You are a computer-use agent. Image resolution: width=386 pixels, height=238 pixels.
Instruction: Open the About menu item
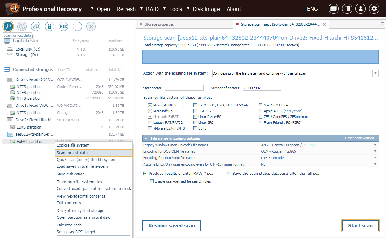234,9
